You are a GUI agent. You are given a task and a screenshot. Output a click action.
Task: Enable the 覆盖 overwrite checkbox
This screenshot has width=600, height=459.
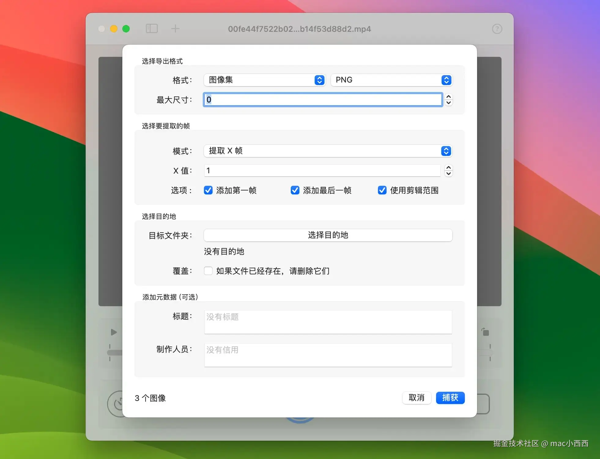208,271
